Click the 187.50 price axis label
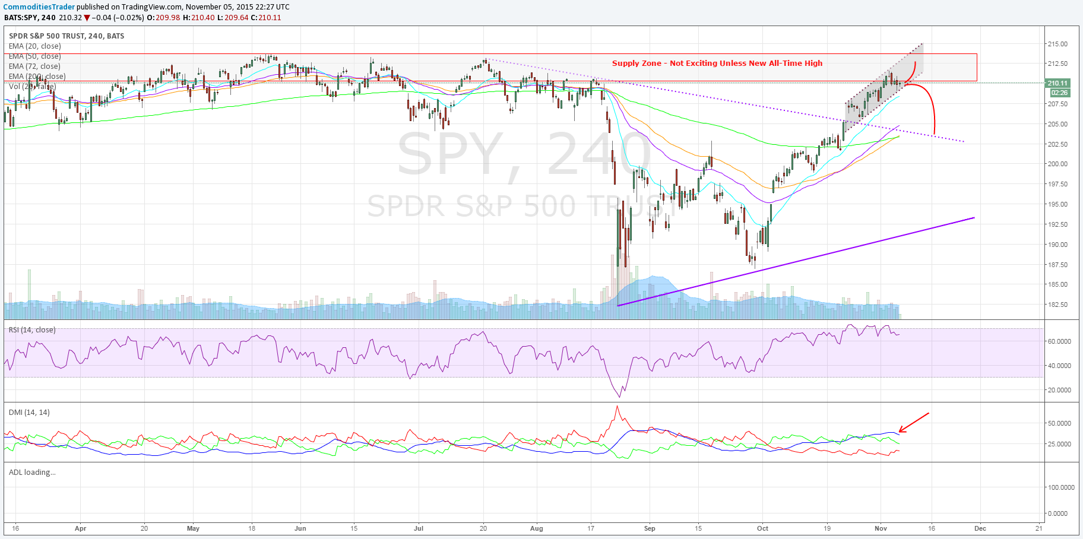 pos(1057,265)
